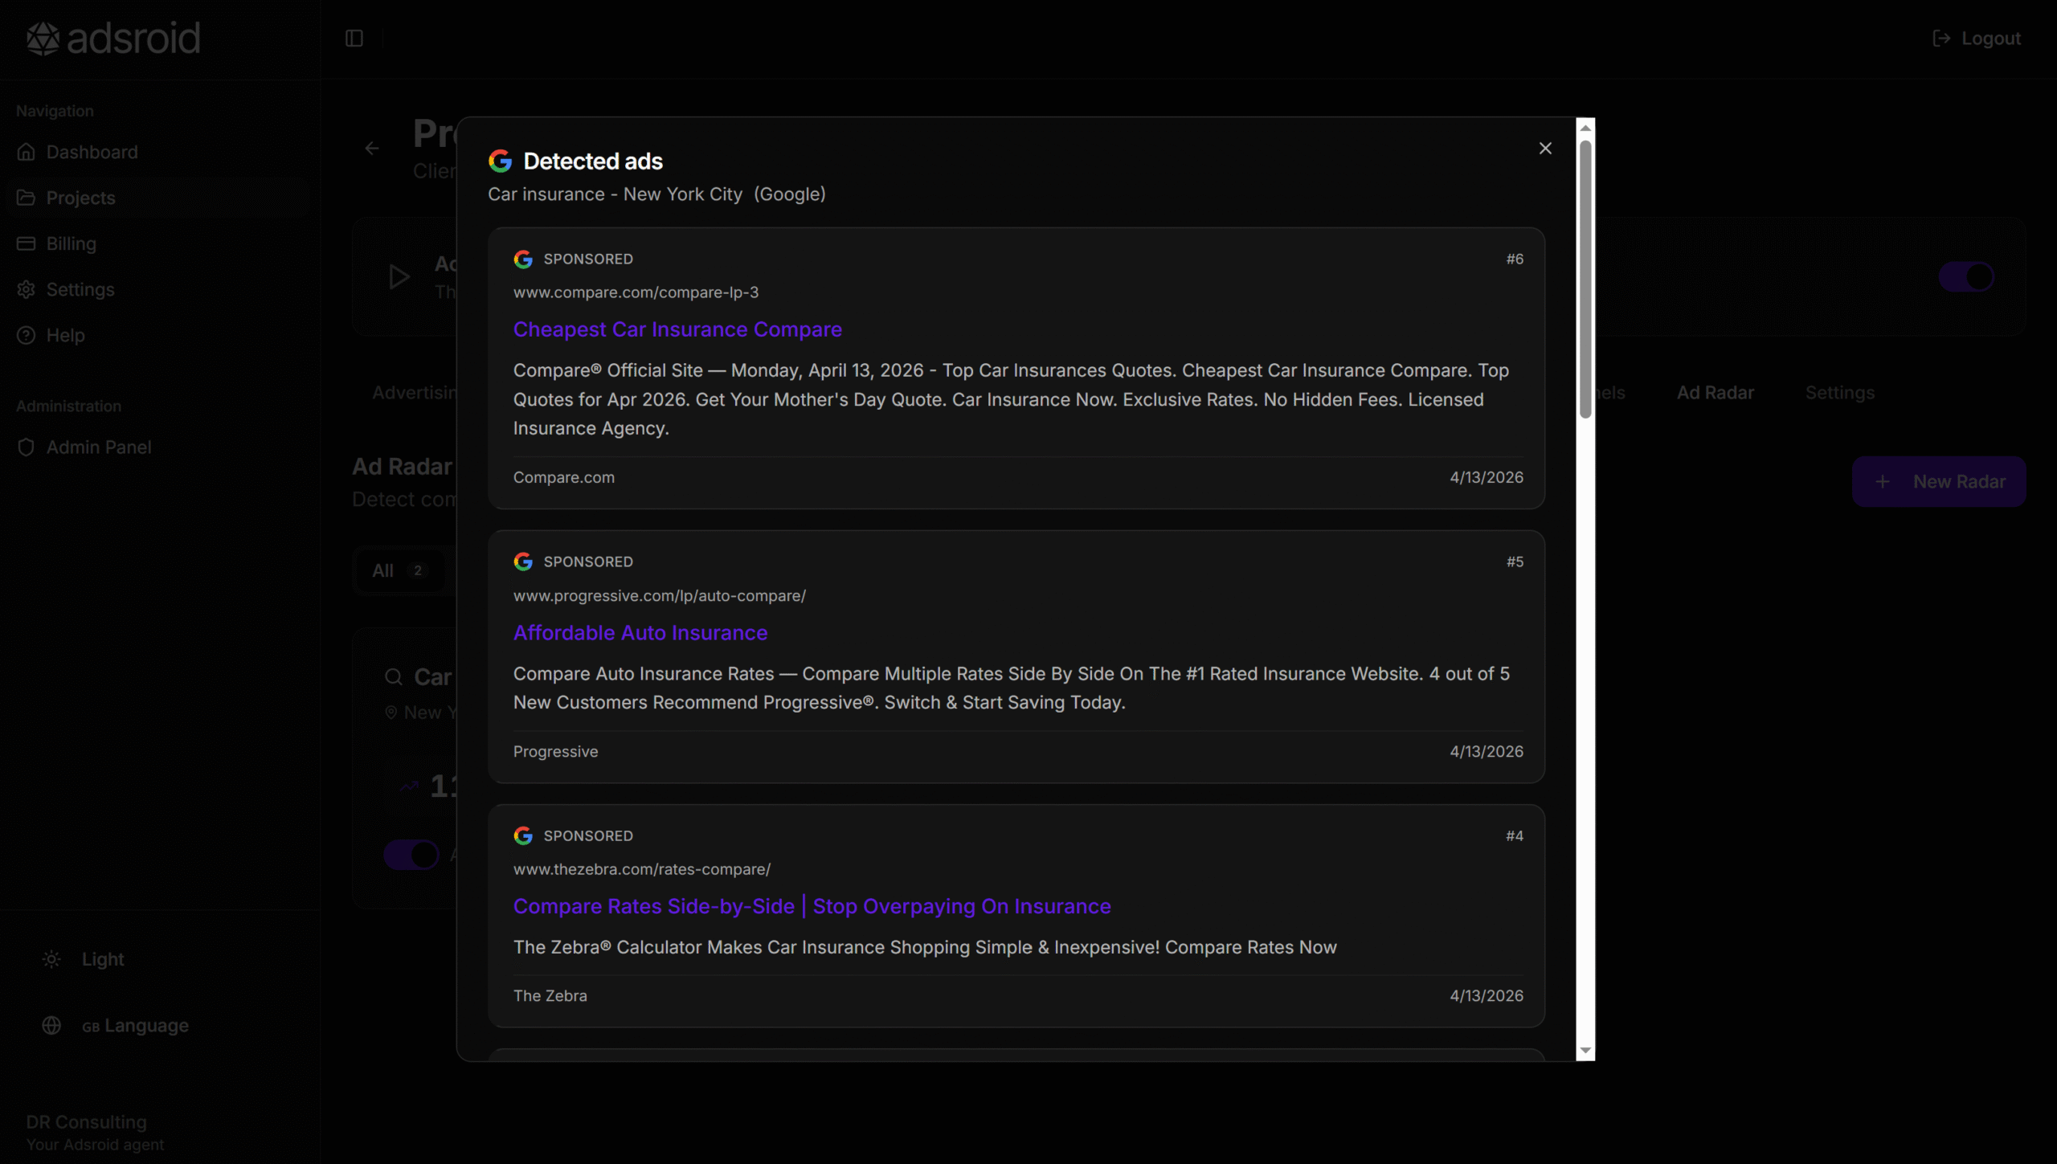Toggle the Car insurance radar switch
The width and height of the screenshot is (2057, 1164).
(x=411, y=854)
